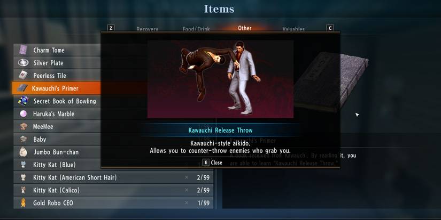This screenshot has width=441, height=220.
Task: Click the Secret Book of Bowling icon
Action: [x=23, y=101]
